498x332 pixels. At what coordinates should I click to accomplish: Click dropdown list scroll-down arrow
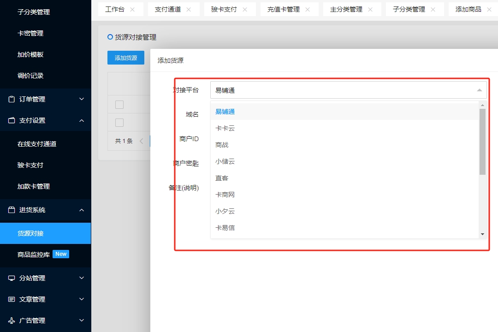(482, 234)
